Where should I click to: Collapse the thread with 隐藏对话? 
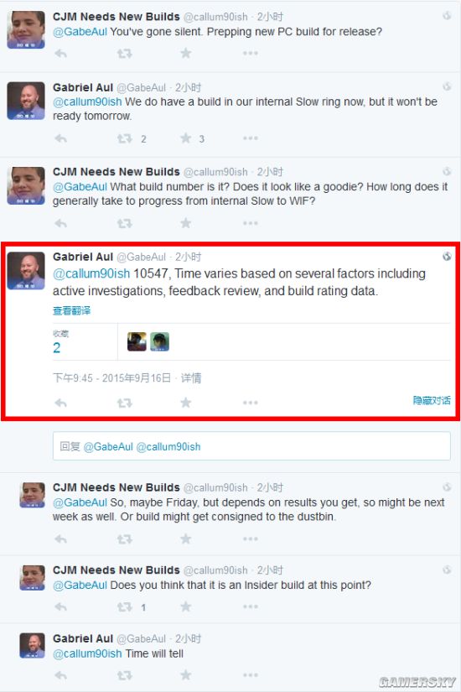[x=432, y=400]
